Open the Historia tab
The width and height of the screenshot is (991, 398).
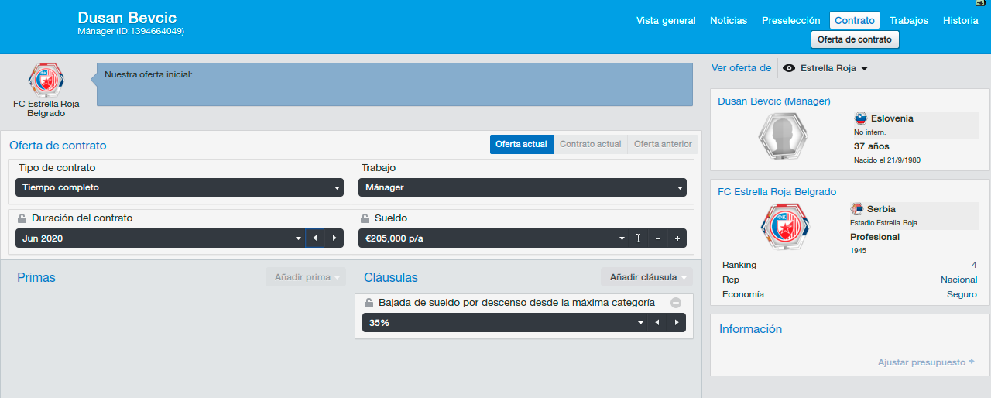coord(961,21)
